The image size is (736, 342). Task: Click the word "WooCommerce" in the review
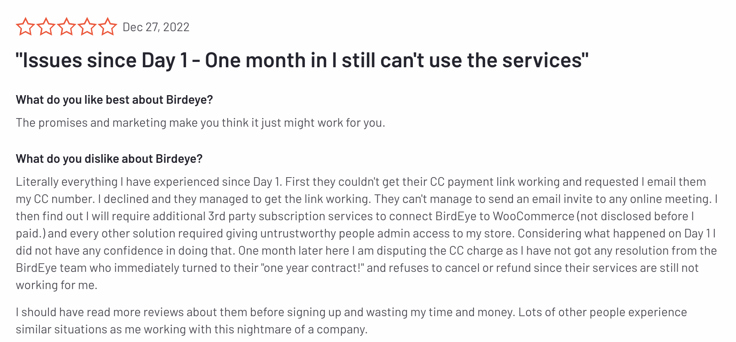tap(533, 216)
